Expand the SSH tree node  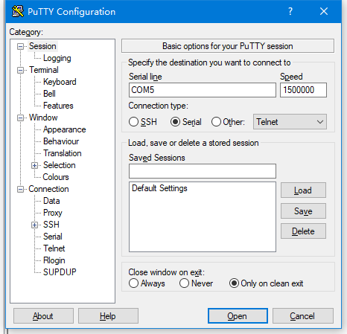pos(34,225)
